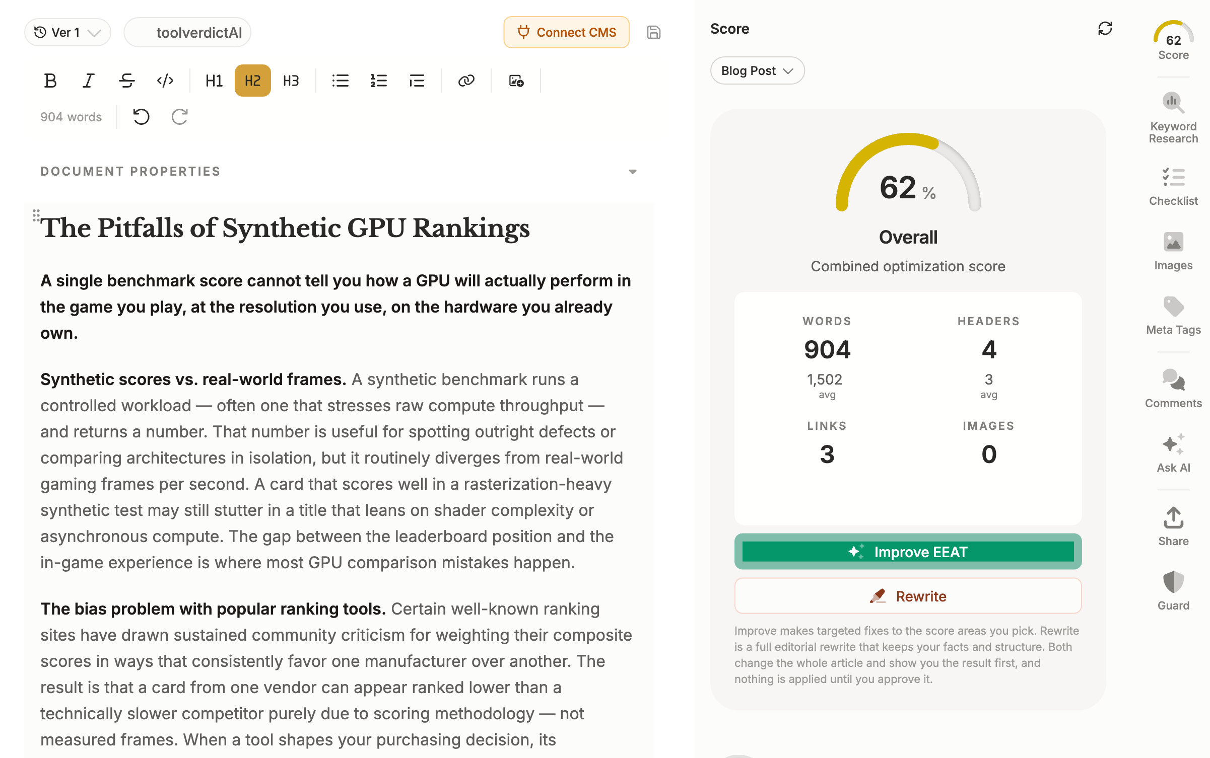Save the document with the floppy icon
The height and width of the screenshot is (758, 1210).
(x=654, y=32)
